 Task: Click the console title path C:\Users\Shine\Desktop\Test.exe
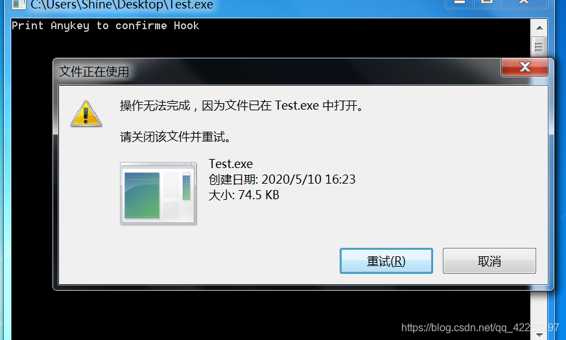[122, 5]
